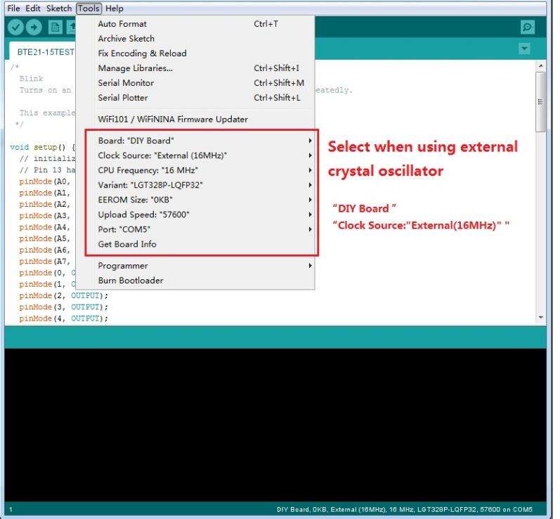Click the board info status bar text
Viewport: 560px width, 519px height.
(x=404, y=509)
